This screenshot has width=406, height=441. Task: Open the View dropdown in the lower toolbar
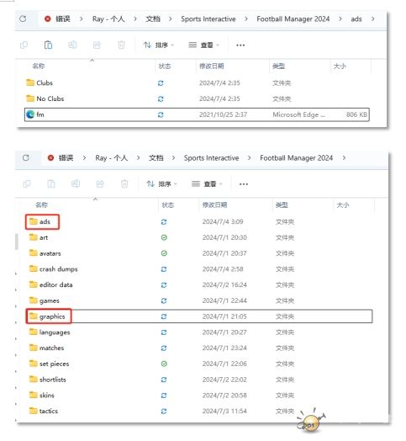coord(207,184)
